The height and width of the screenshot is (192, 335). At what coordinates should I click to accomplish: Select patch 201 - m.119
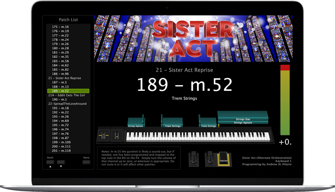pos(61,151)
